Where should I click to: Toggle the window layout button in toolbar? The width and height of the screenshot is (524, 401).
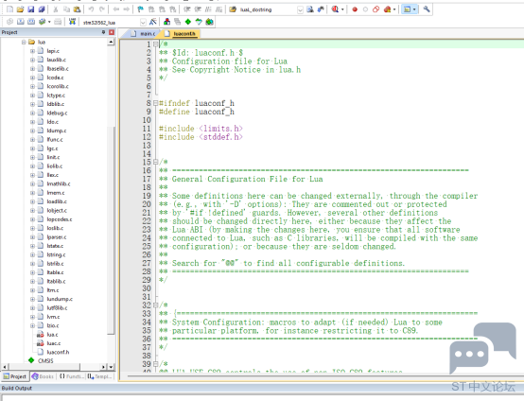pyautogui.click(x=408, y=9)
